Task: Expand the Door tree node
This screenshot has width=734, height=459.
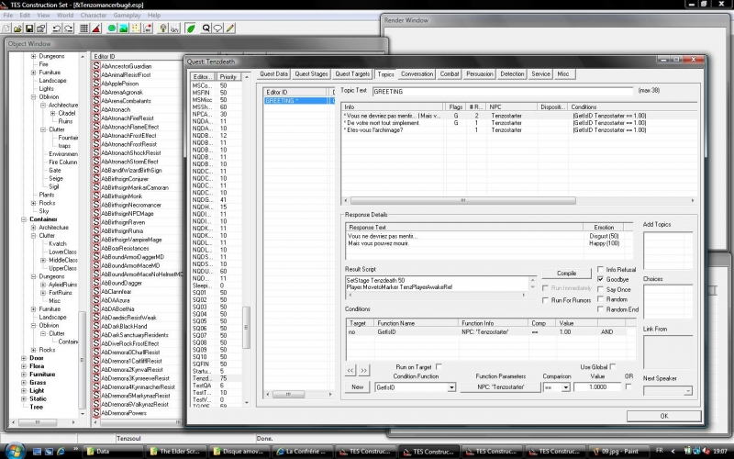Action: pos(24,358)
